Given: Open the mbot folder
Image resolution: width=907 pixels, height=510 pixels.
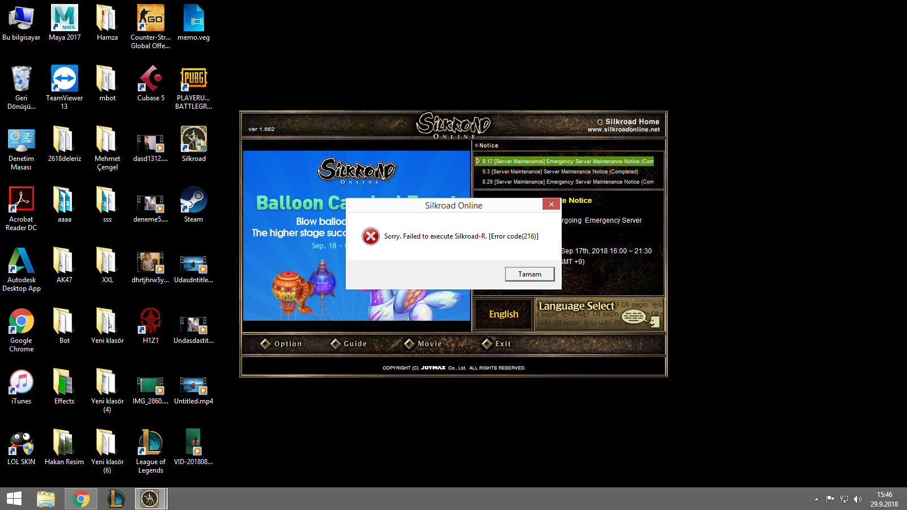Looking at the screenshot, I should (107, 83).
